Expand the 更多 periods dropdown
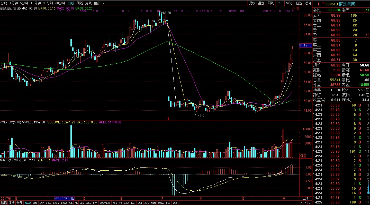This screenshot has height=205, width=370. (x=99, y=3)
